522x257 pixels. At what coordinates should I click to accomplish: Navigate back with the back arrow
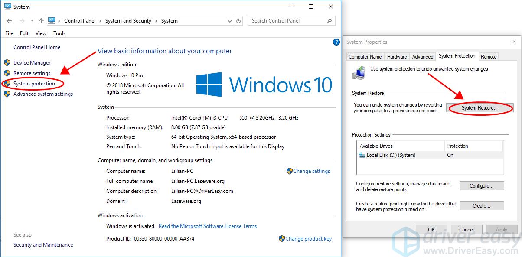tap(9, 20)
